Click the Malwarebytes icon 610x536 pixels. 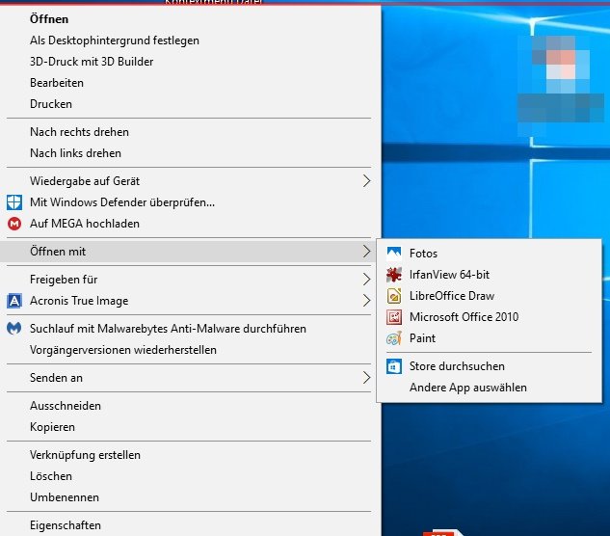(14, 329)
